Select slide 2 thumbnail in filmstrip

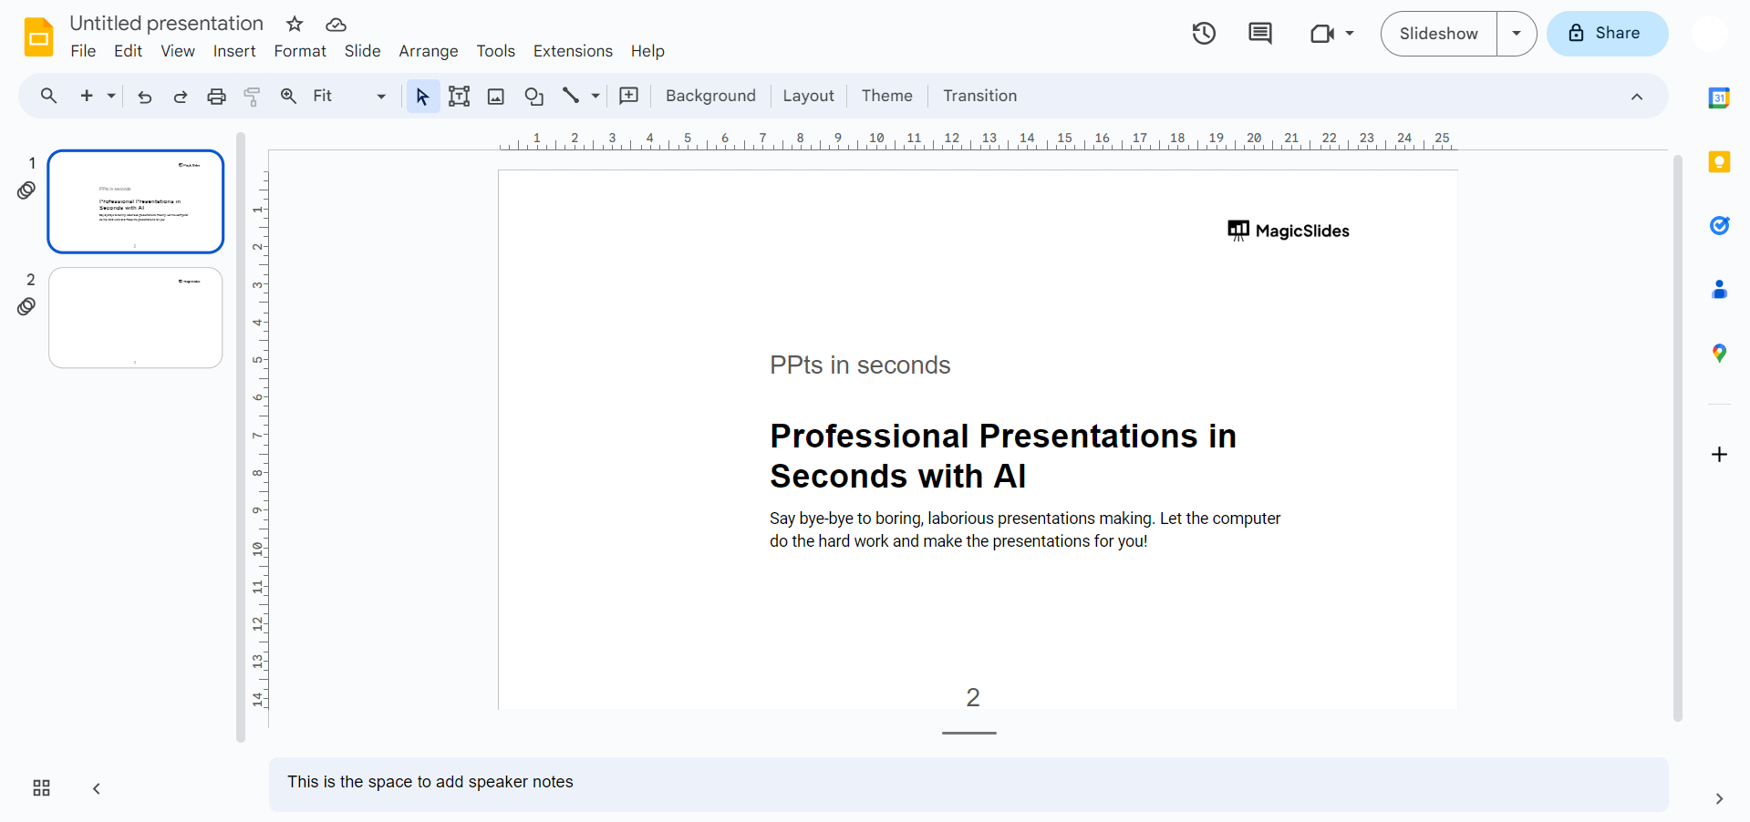[136, 318]
